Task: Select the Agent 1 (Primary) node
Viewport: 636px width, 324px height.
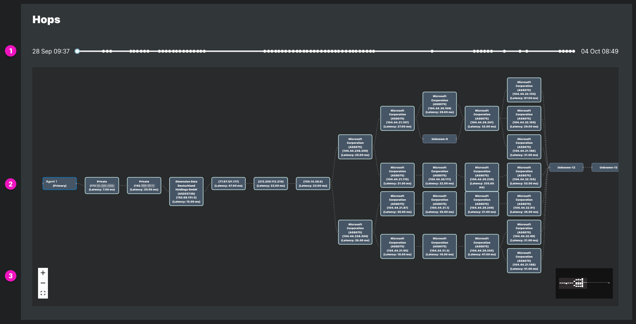Action: click(60, 184)
